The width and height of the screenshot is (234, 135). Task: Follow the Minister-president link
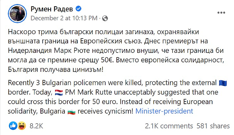point(164,111)
